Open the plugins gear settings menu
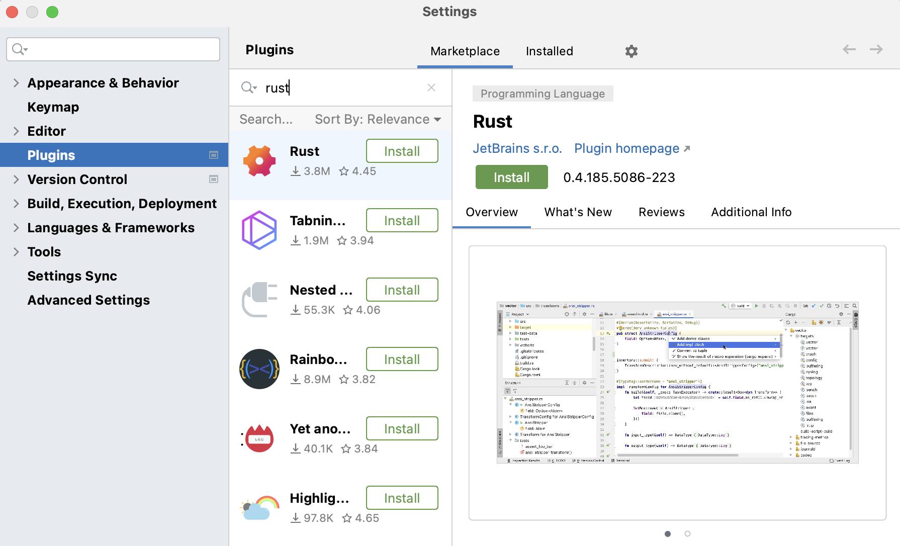This screenshot has width=900, height=546. 631,51
